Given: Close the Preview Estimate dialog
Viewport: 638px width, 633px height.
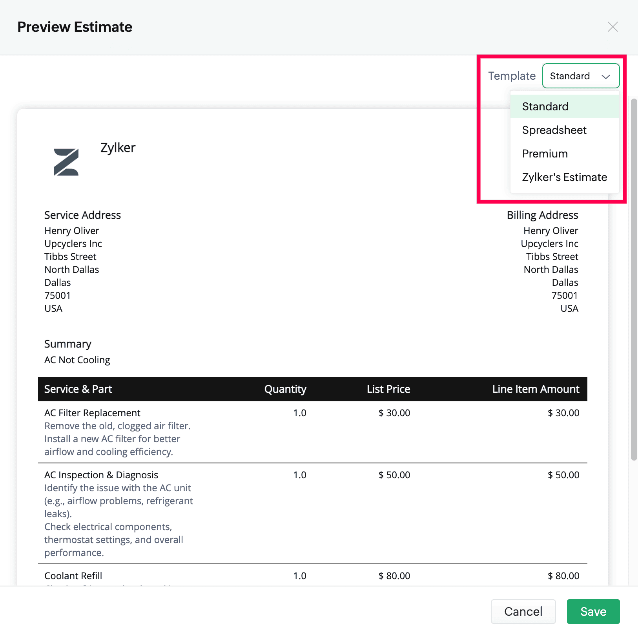Looking at the screenshot, I should point(612,27).
